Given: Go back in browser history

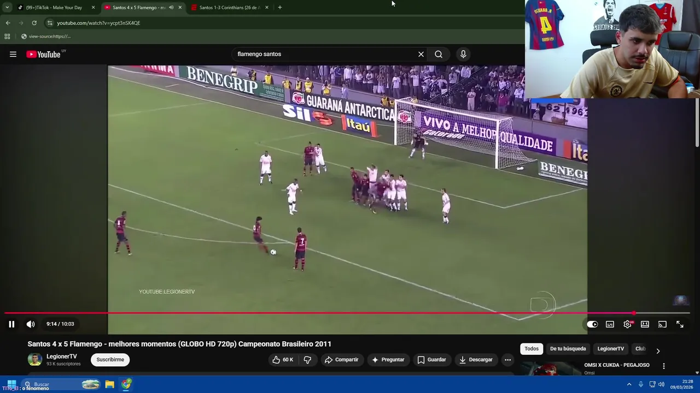Looking at the screenshot, I should click(8, 23).
